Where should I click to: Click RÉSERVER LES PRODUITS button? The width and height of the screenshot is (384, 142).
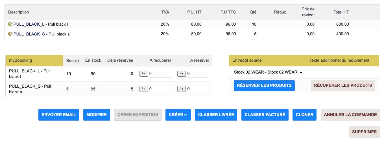(264, 85)
